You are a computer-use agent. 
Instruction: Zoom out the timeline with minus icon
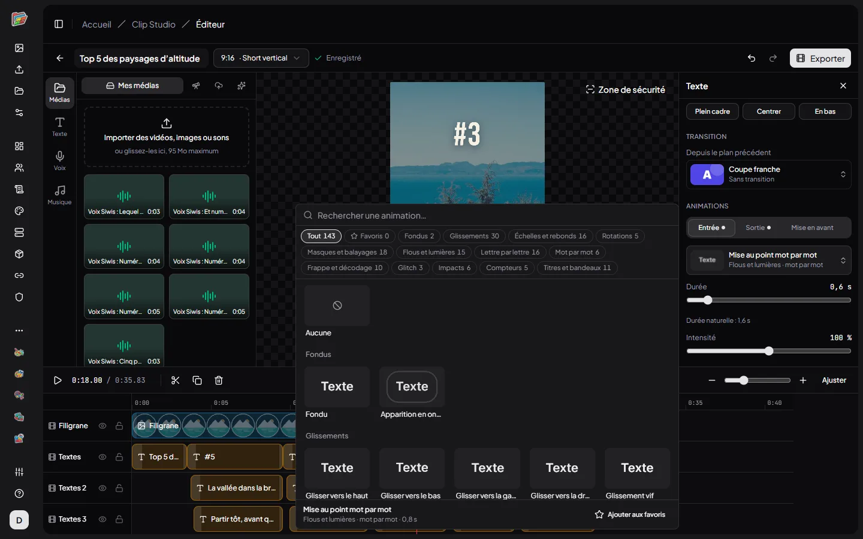point(712,380)
